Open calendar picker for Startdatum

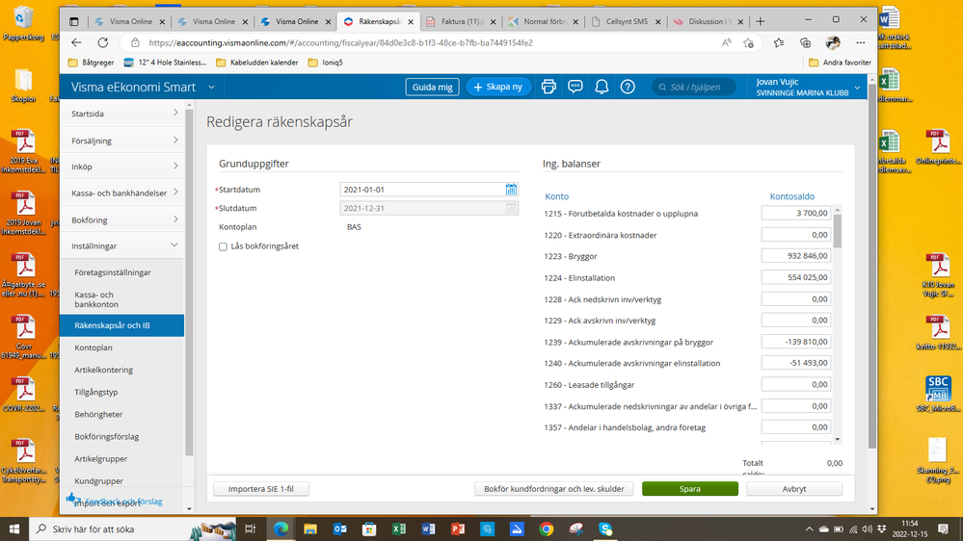point(511,190)
